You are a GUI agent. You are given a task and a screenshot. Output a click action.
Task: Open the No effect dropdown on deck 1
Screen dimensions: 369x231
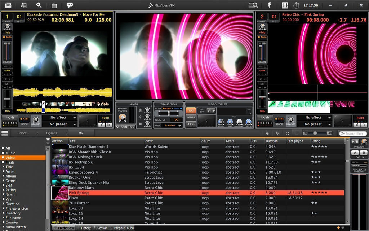click(x=59, y=118)
